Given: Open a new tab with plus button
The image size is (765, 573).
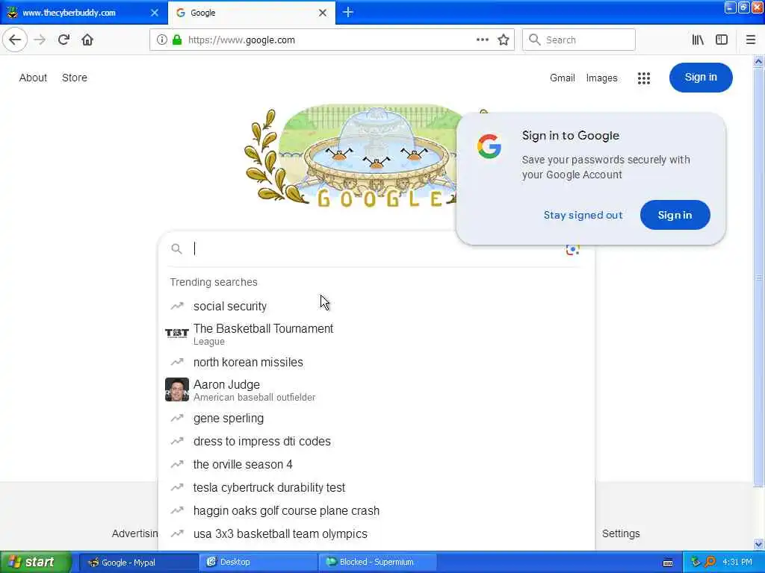Looking at the screenshot, I should click(348, 13).
